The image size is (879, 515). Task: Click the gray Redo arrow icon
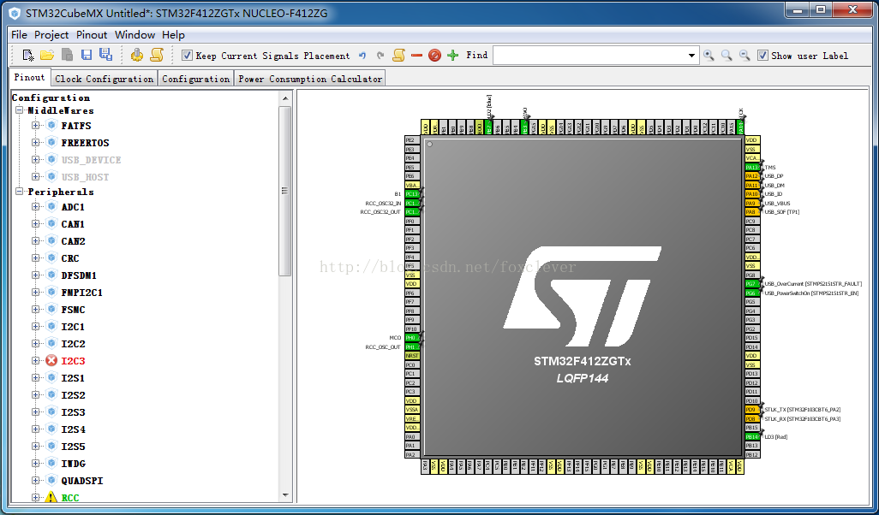tap(380, 56)
